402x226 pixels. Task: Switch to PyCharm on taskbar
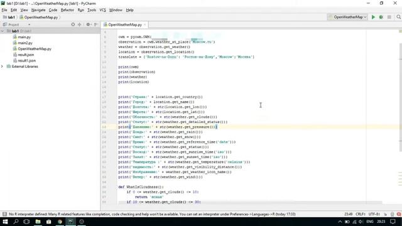click(x=70, y=222)
